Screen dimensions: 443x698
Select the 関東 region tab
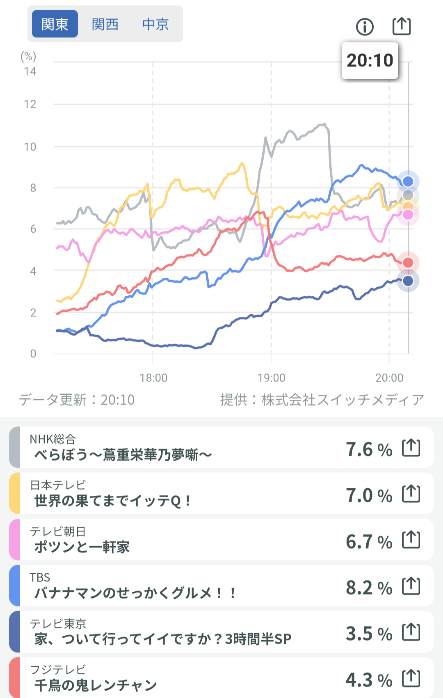[x=55, y=24]
